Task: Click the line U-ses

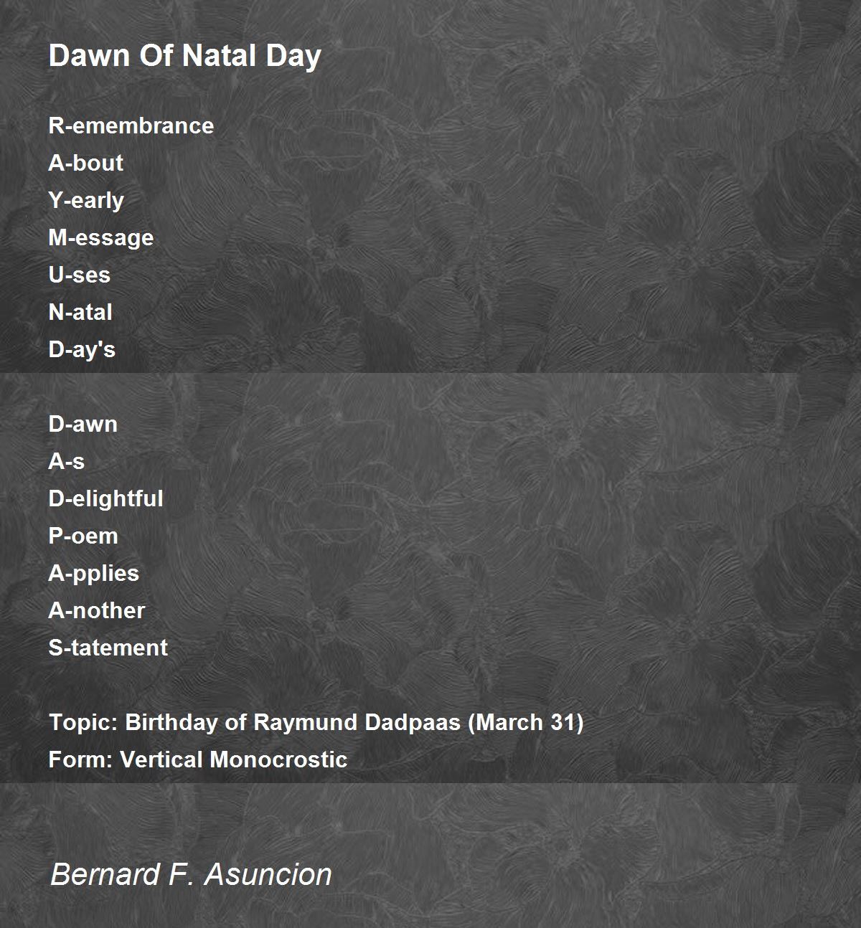Action: coord(79,275)
